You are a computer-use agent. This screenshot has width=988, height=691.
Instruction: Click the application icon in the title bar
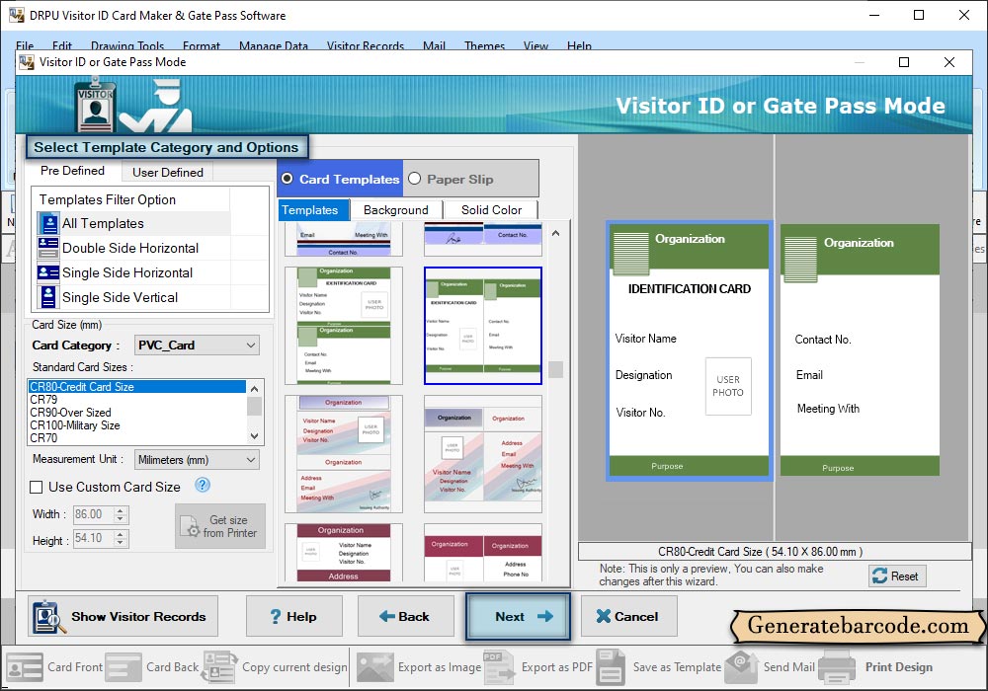pos(16,15)
